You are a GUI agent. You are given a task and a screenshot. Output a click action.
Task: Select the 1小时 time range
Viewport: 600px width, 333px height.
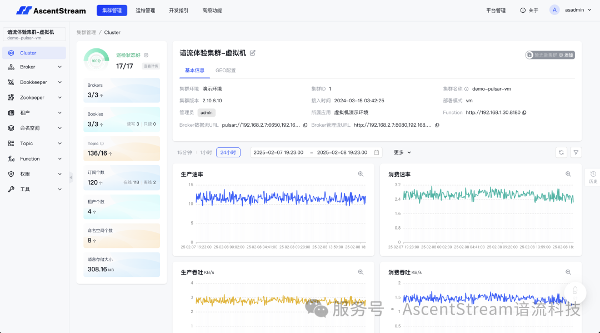[x=205, y=152]
